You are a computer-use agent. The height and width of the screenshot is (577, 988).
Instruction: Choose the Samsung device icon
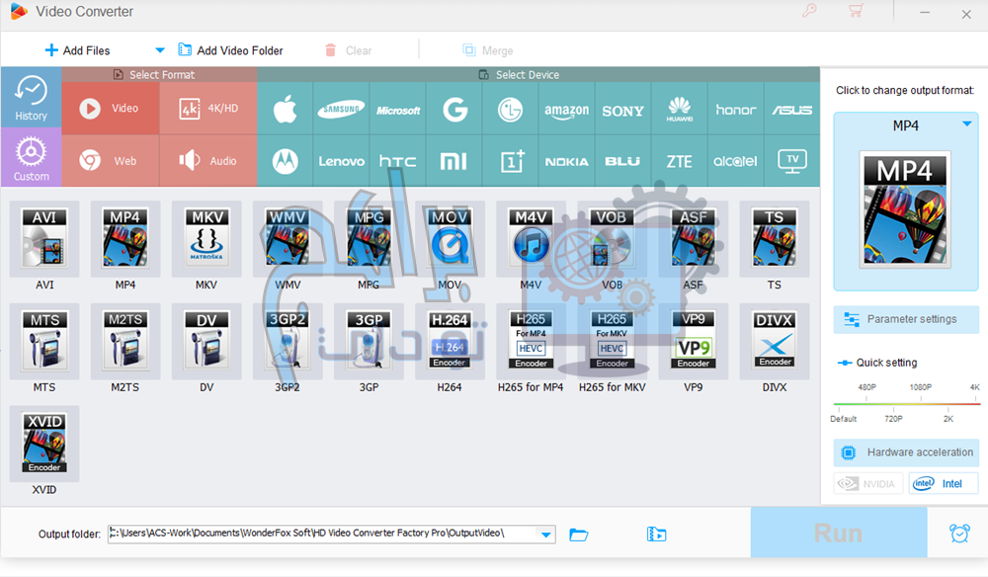341,110
